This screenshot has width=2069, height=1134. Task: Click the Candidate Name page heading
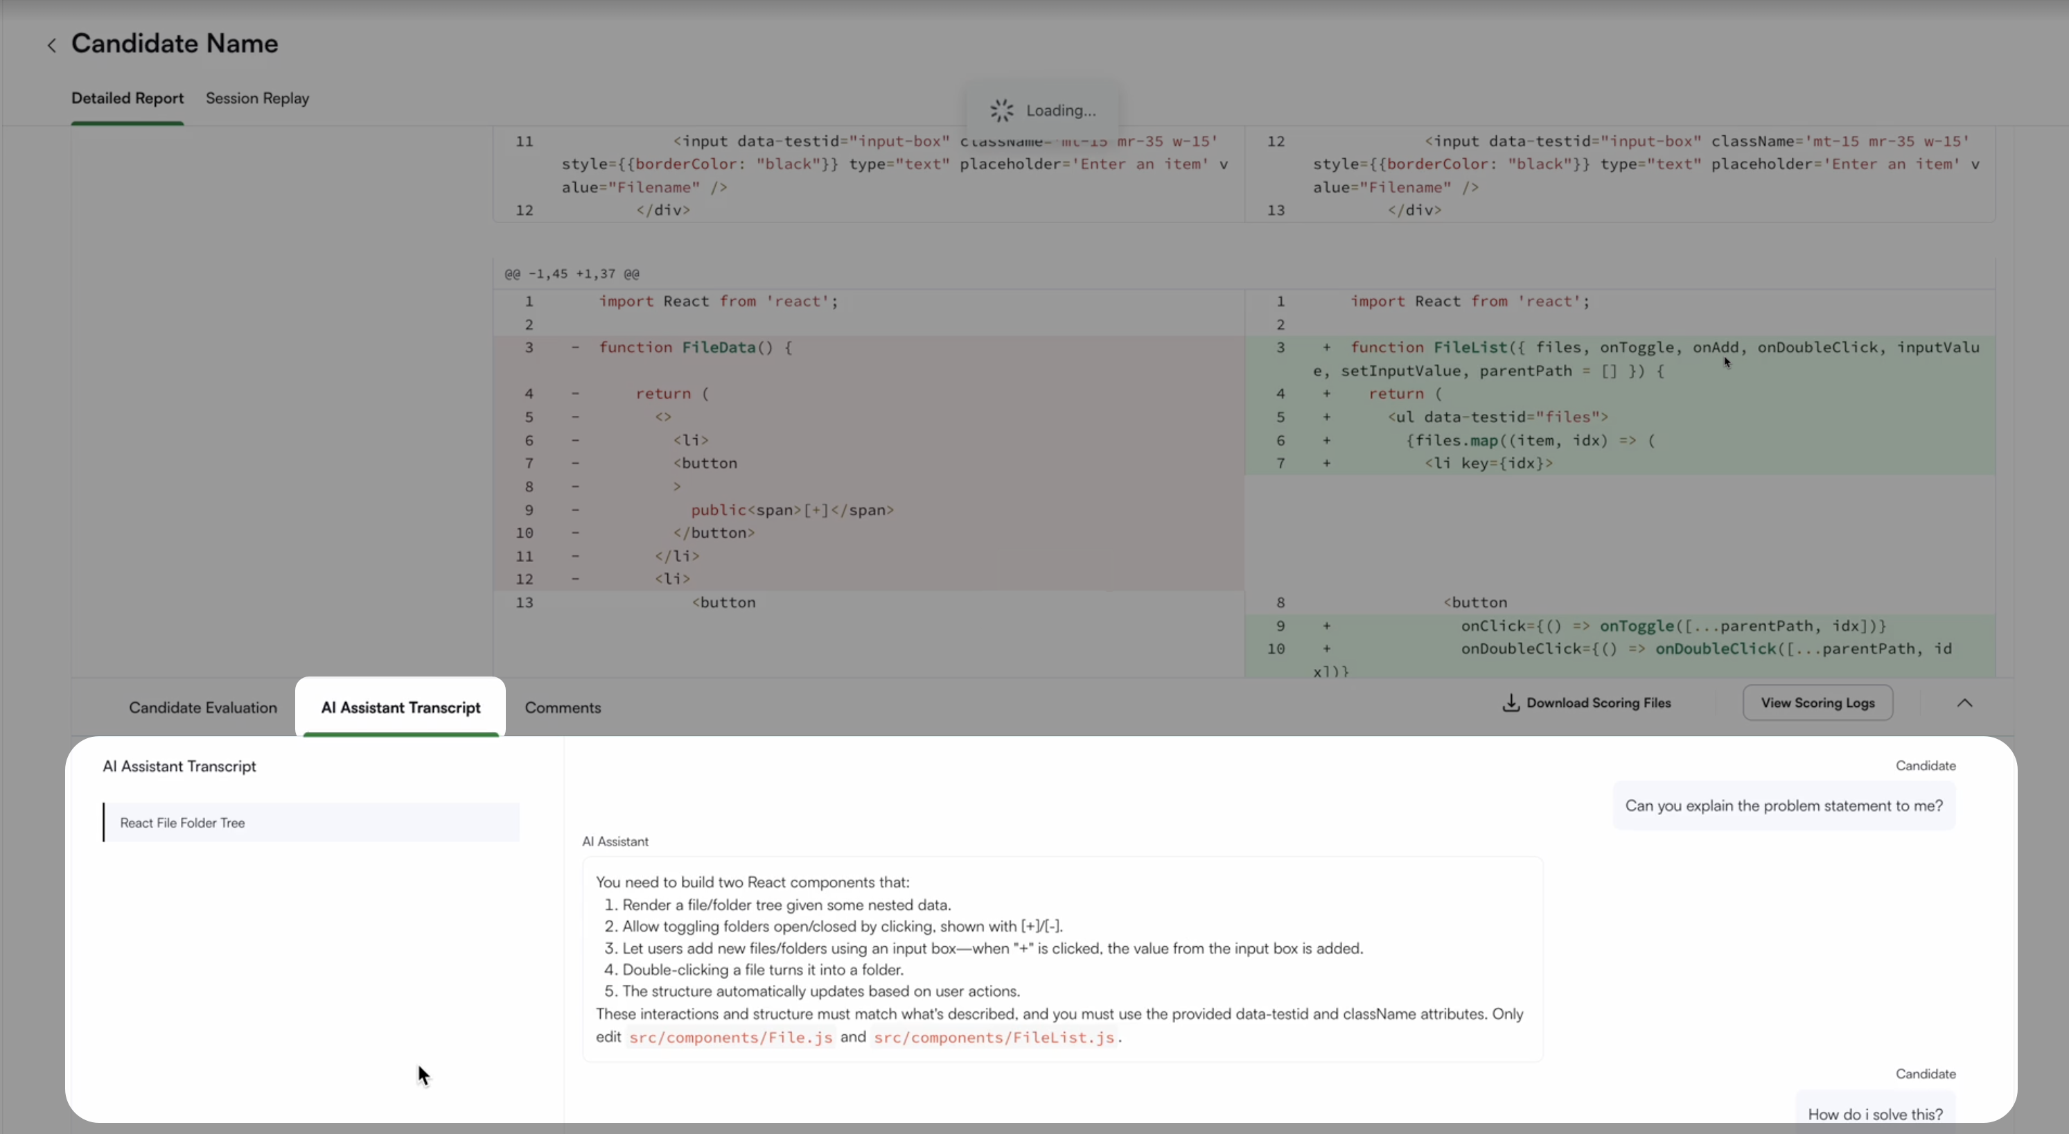175,44
